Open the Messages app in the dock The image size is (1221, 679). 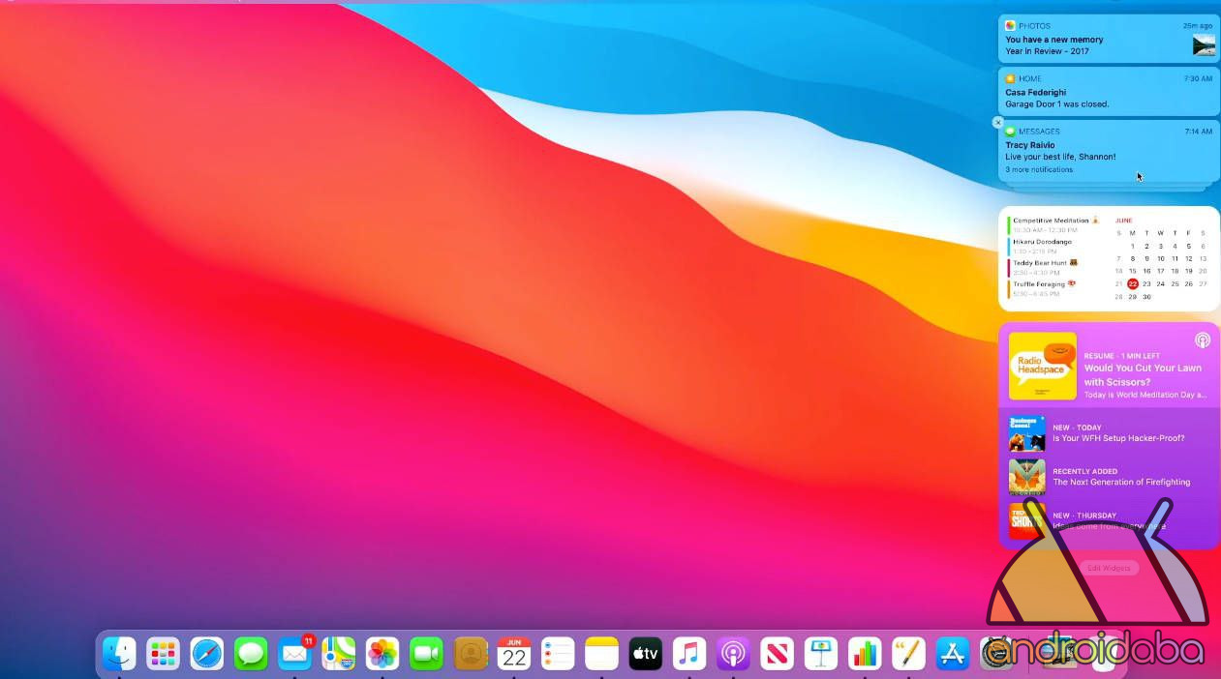[x=251, y=654]
